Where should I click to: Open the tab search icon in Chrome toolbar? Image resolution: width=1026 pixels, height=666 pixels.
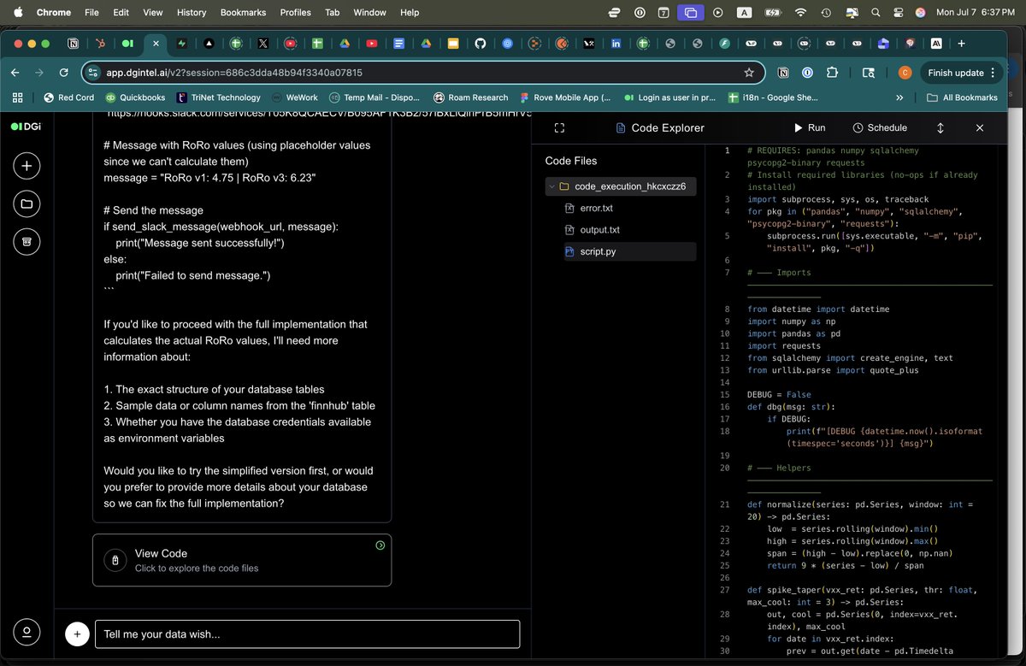coord(869,73)
